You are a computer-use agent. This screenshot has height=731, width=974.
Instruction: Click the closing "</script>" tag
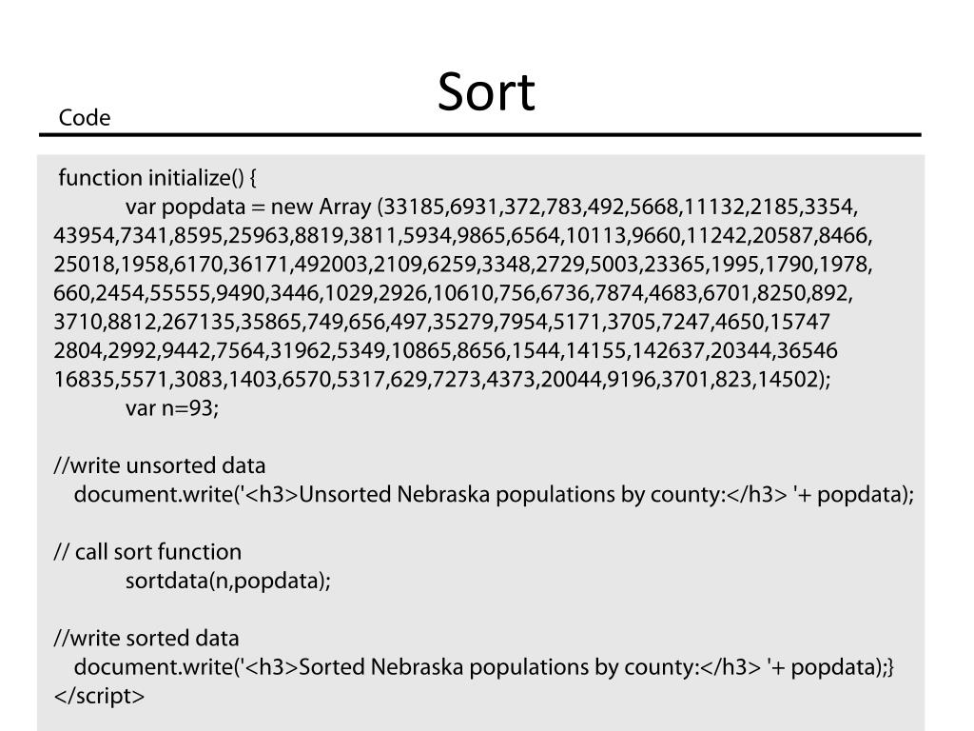tap(99, 696)
